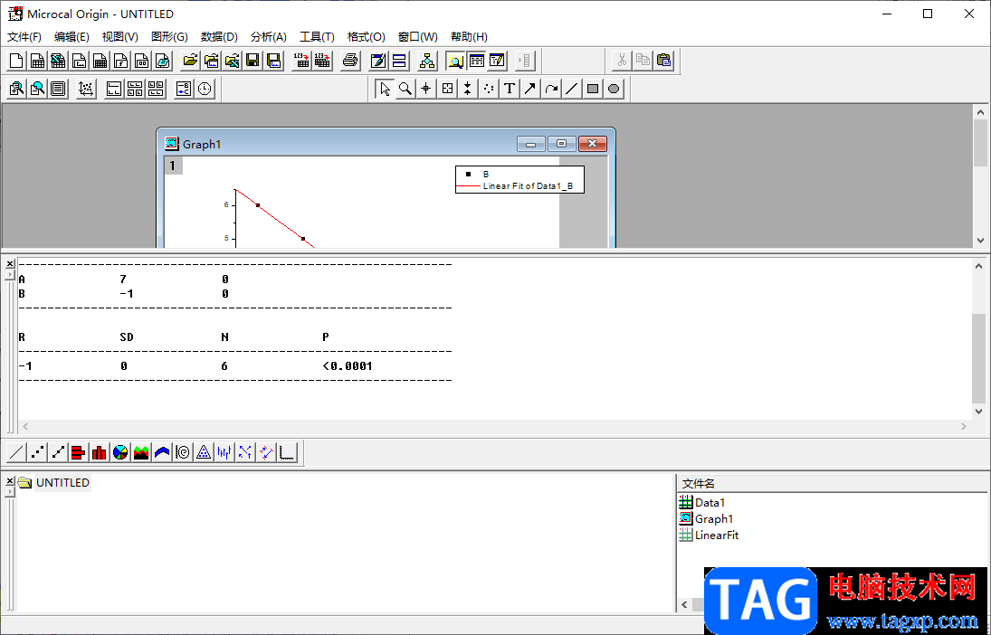Click the results log vertical scrollbar thumb

(979, 357)
